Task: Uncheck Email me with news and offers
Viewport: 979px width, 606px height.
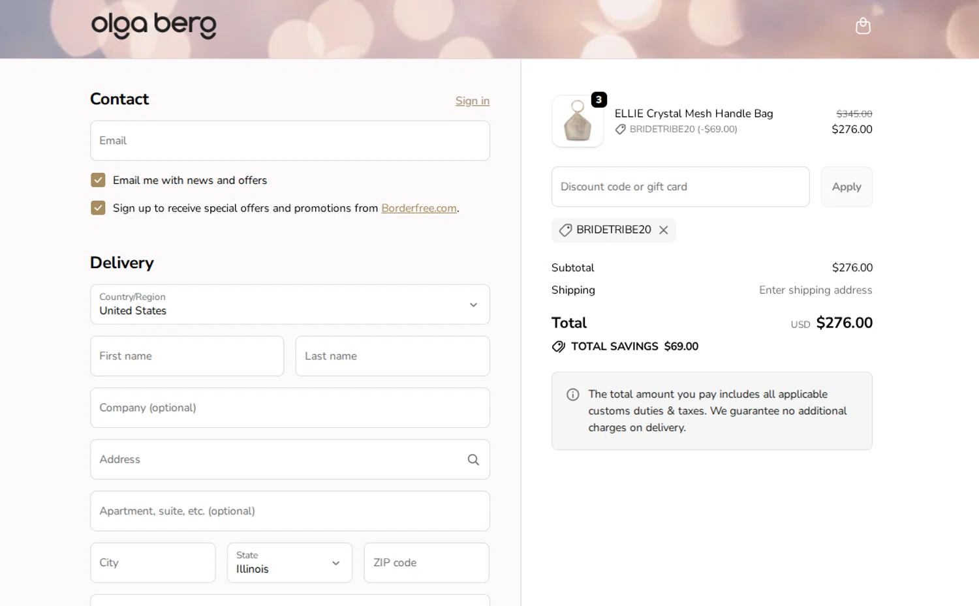Action: [98, 180]
